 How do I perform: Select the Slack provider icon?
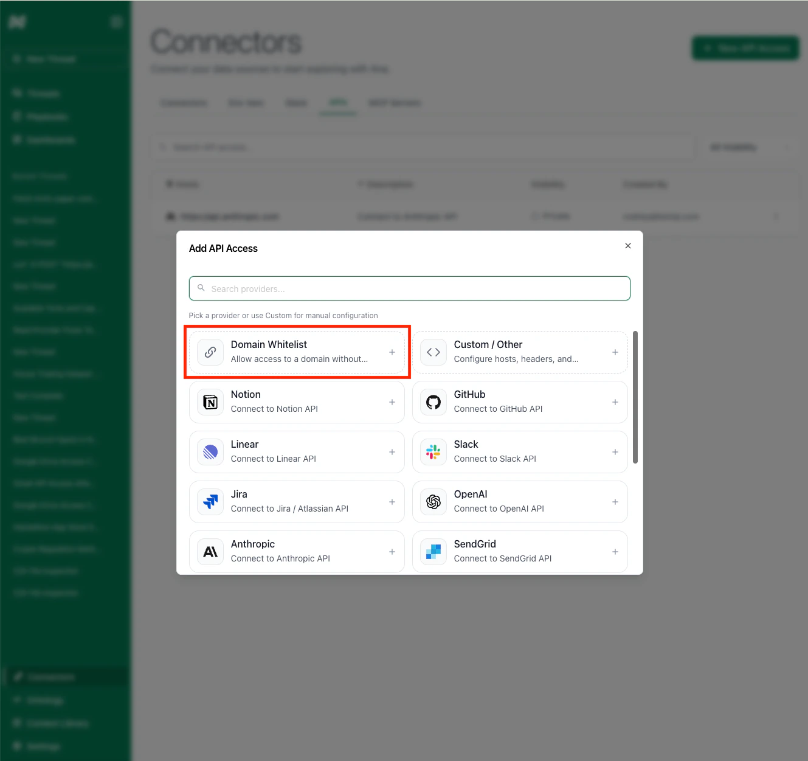pyautogui.click(x=433, y=452)
